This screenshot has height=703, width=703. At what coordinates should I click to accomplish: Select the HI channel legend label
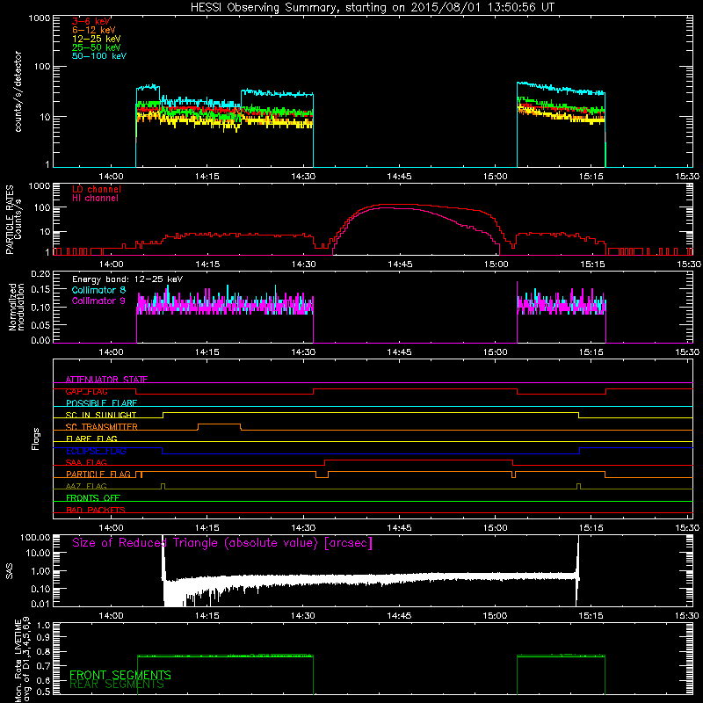click(95, 199)
